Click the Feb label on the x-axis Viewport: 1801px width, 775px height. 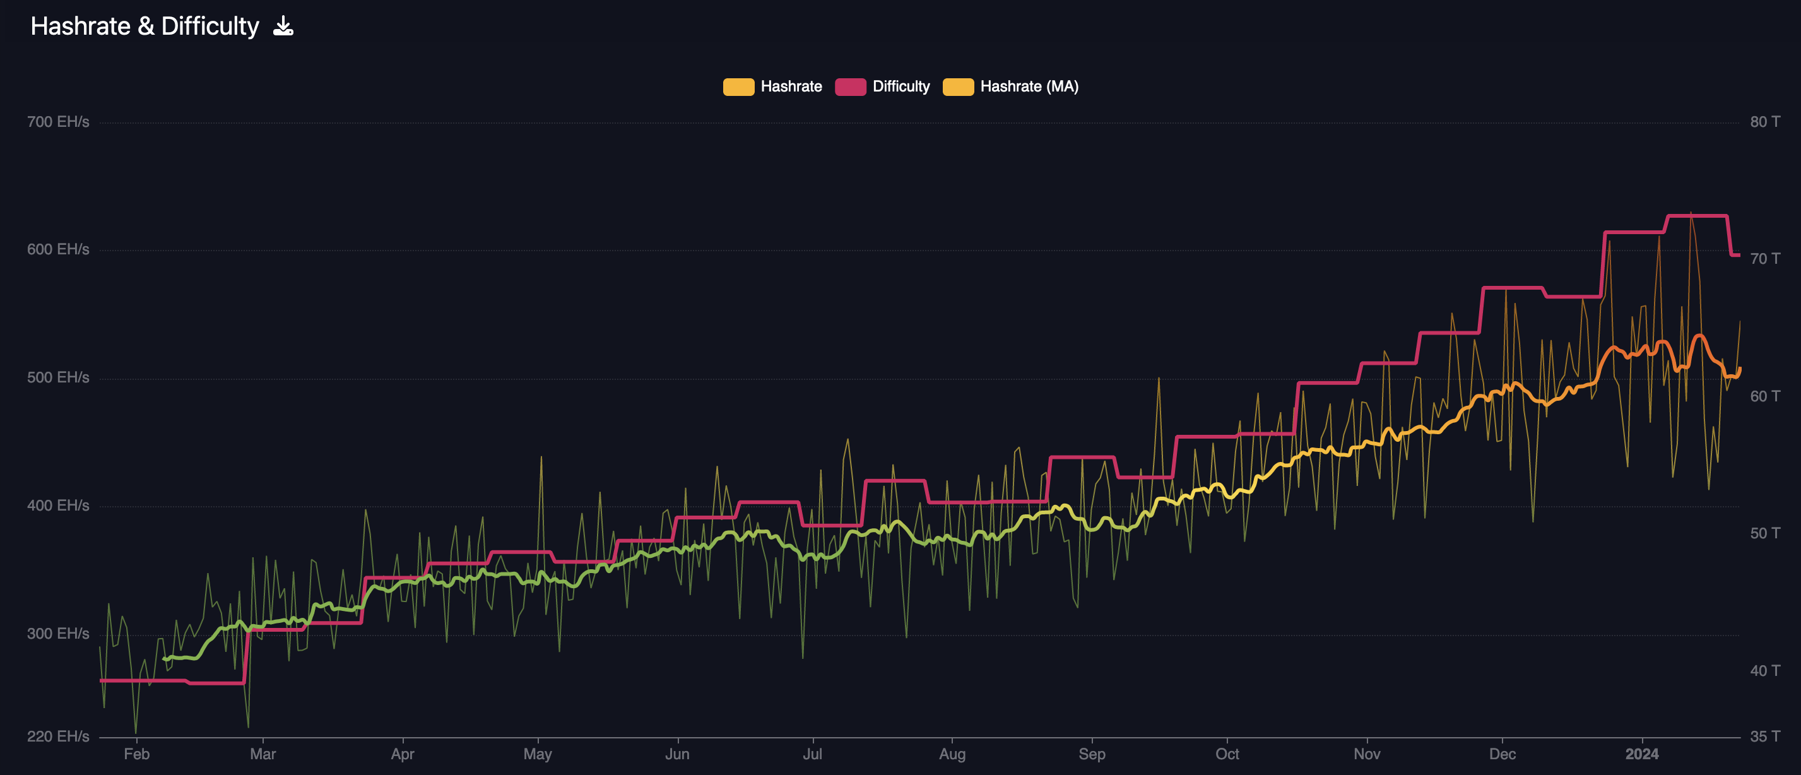point(136,754)
